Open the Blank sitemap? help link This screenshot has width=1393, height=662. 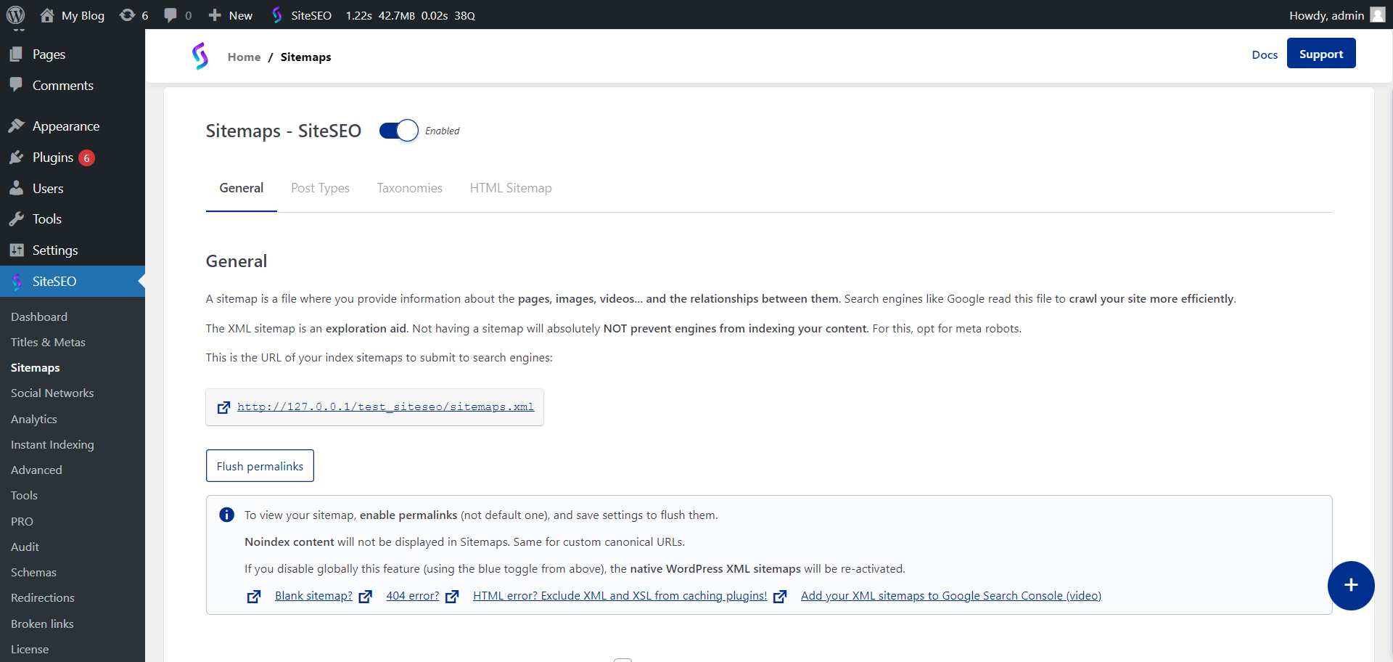point(313,596)
